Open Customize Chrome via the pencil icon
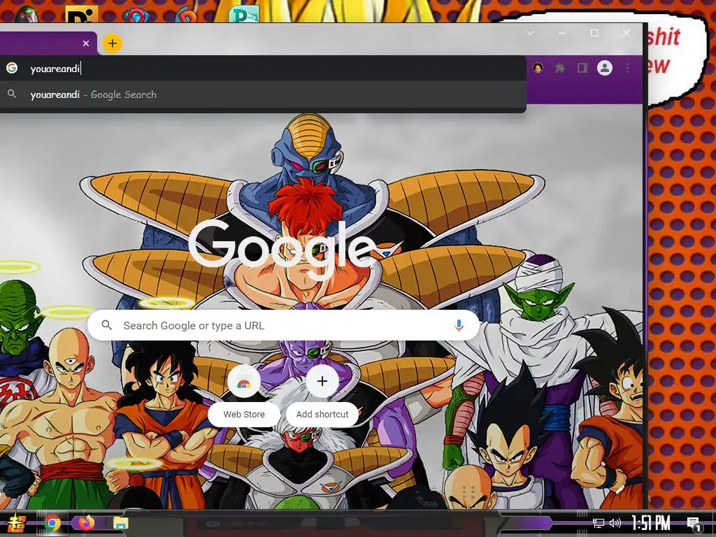The image size is (716, 537). point(620,489)
